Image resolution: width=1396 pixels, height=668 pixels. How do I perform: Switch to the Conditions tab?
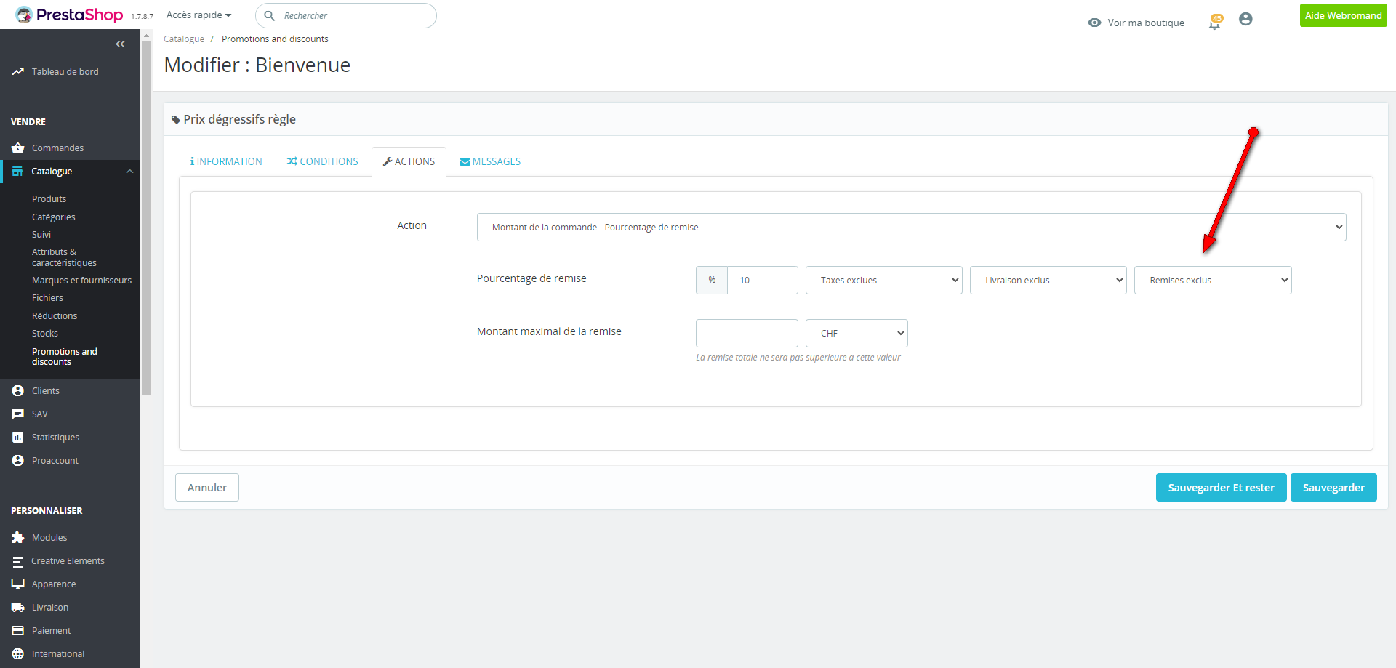[322, 161]
